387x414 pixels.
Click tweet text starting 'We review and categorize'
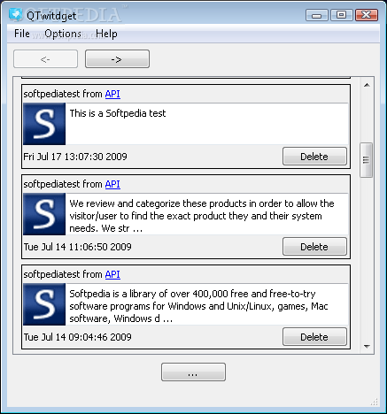(x=202, y=216)
